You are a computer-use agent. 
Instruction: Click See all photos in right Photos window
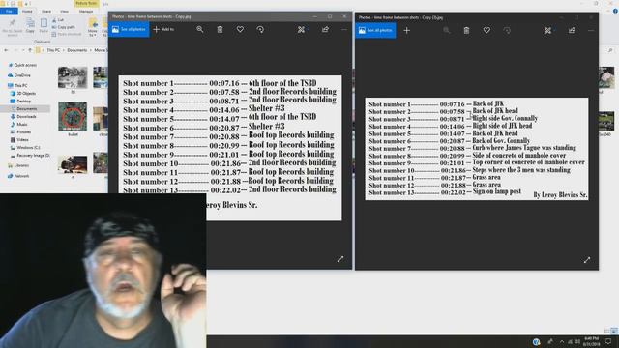[375, 30]
